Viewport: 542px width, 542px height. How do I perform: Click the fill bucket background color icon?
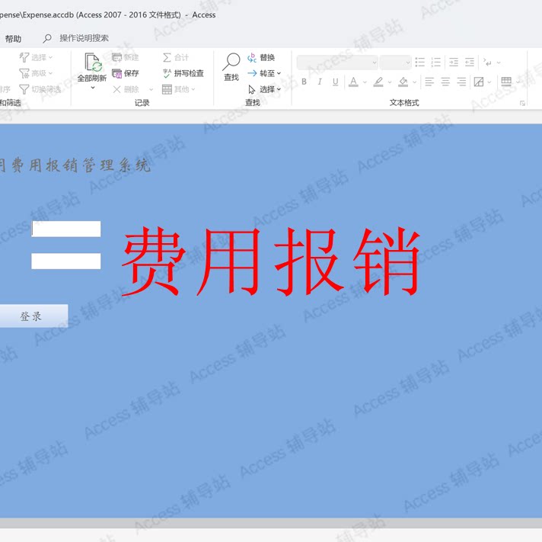pyautogui.click(x=403, y=82)
